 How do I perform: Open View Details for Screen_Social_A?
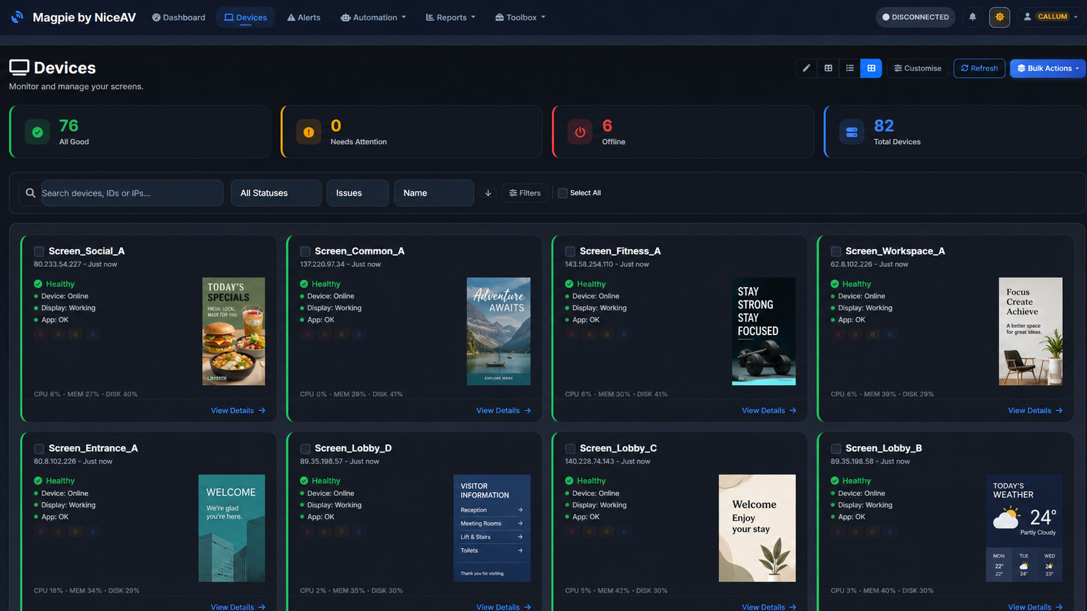(x=238, y=410)
